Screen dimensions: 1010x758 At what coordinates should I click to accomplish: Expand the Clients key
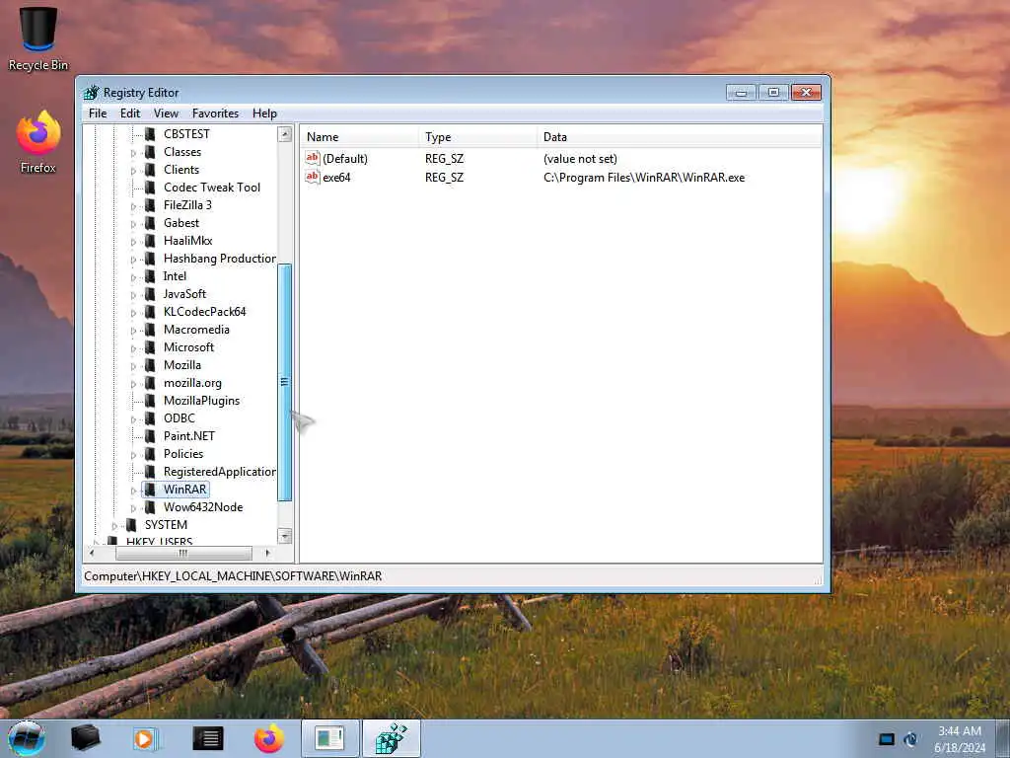point(133,171)
